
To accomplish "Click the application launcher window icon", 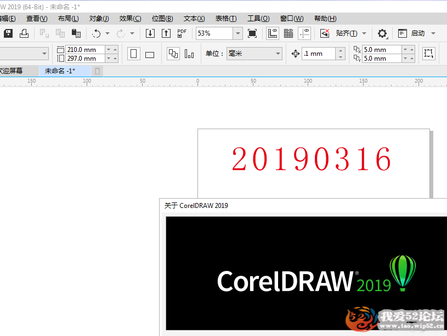I will click(402, 33).
